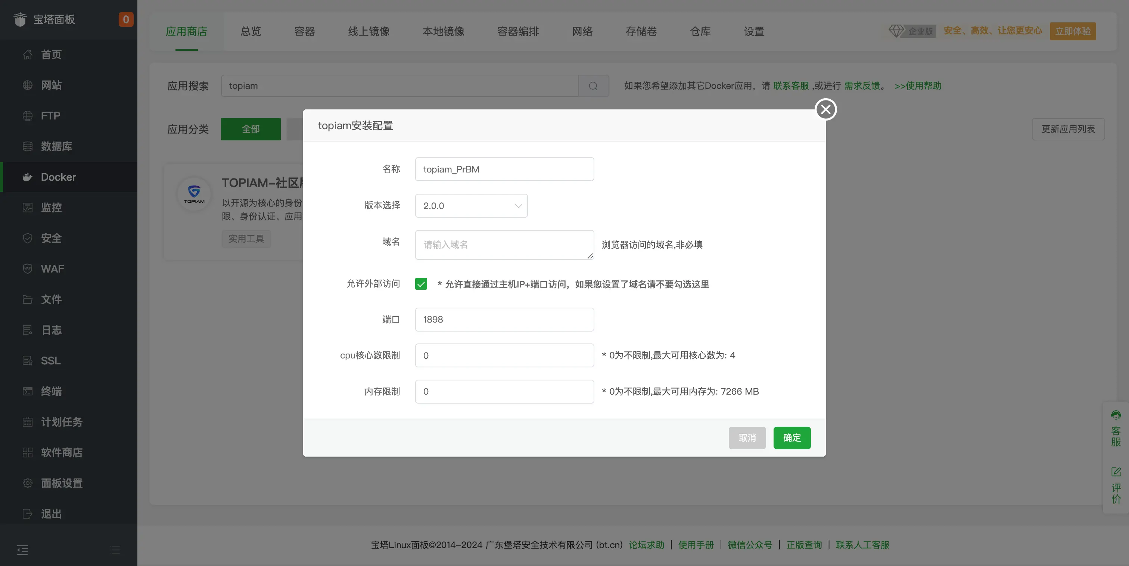Open the 联系客服 link
The image size is (1129, 566).
click(791, 86)
